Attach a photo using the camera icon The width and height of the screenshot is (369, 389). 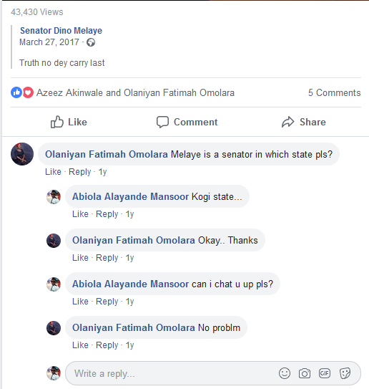tap(305, 373)
